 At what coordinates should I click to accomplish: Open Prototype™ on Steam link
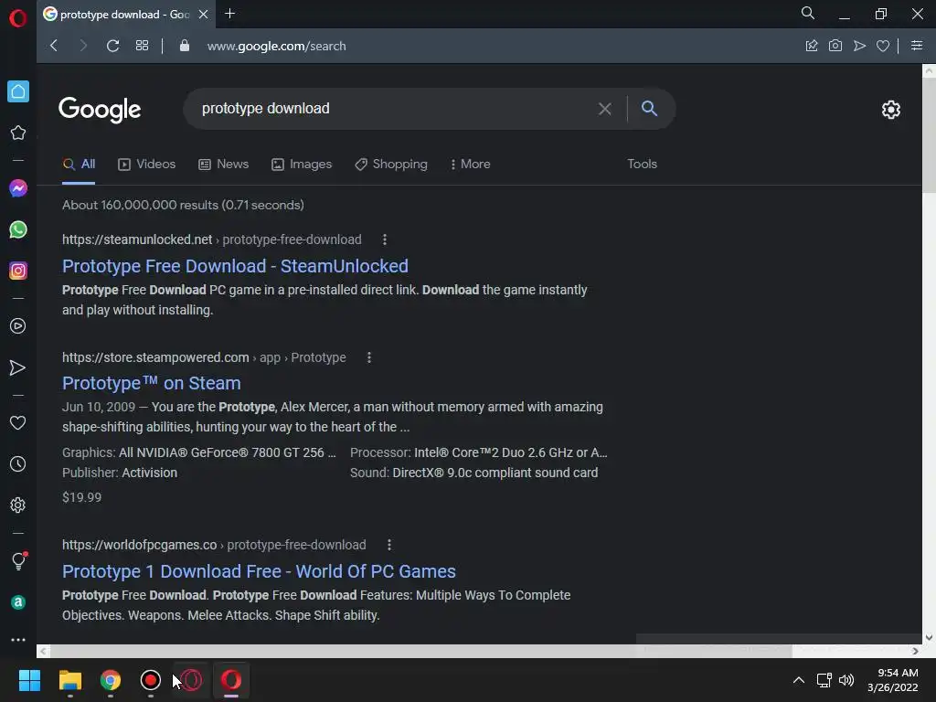152,383
